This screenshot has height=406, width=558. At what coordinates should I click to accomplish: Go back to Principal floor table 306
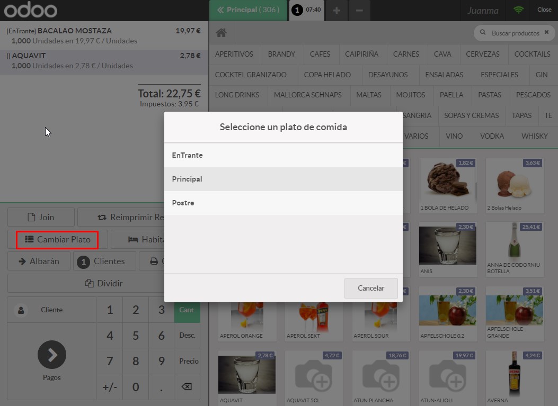pos(248,10)
